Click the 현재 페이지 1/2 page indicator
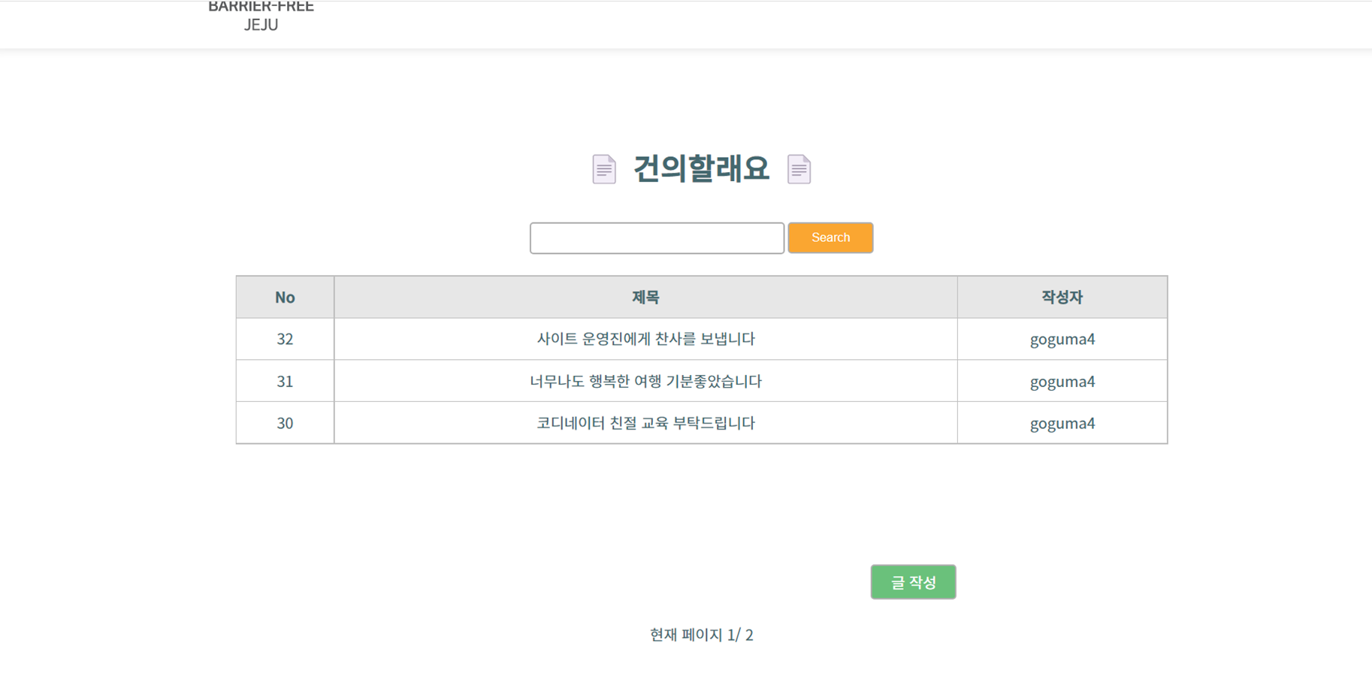Image resolution: width=1372 pixels, height=680 pixels. coord(700,634)
